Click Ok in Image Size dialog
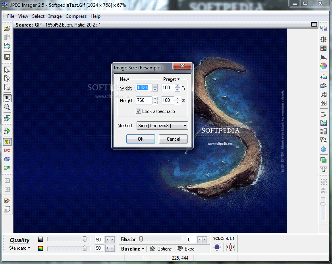 click(x=141, y=139)
